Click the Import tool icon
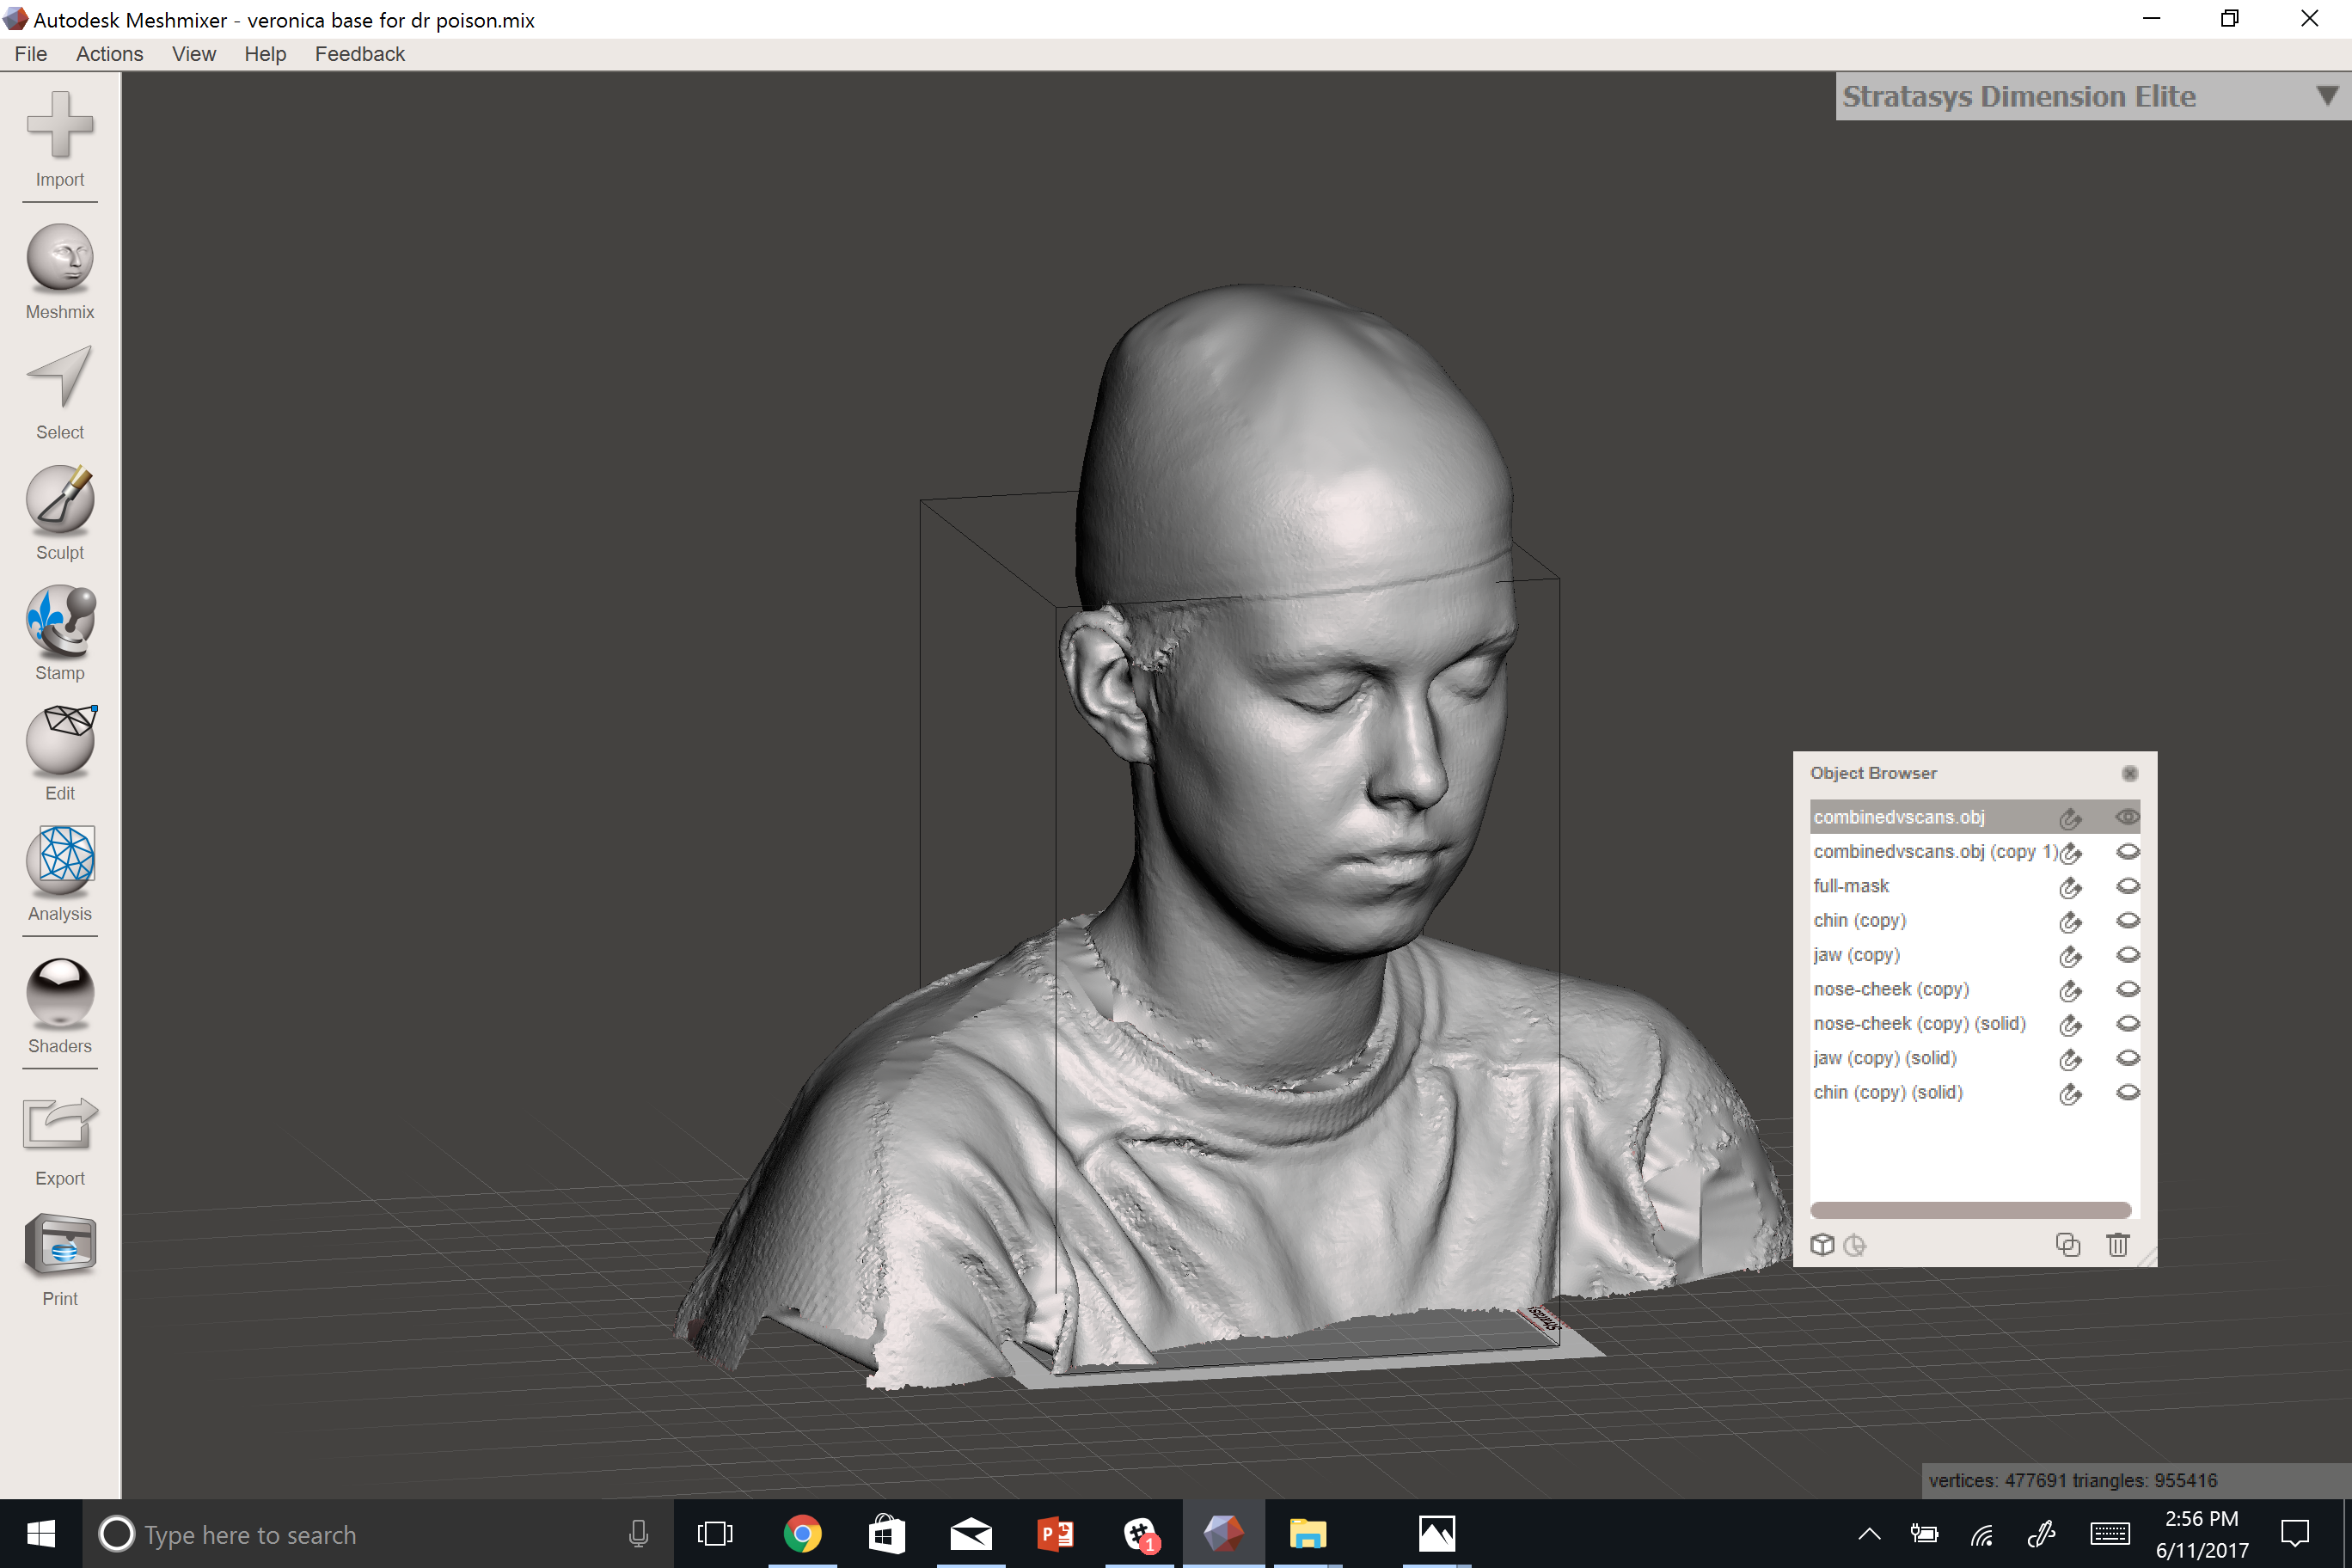 pos(60,125)
